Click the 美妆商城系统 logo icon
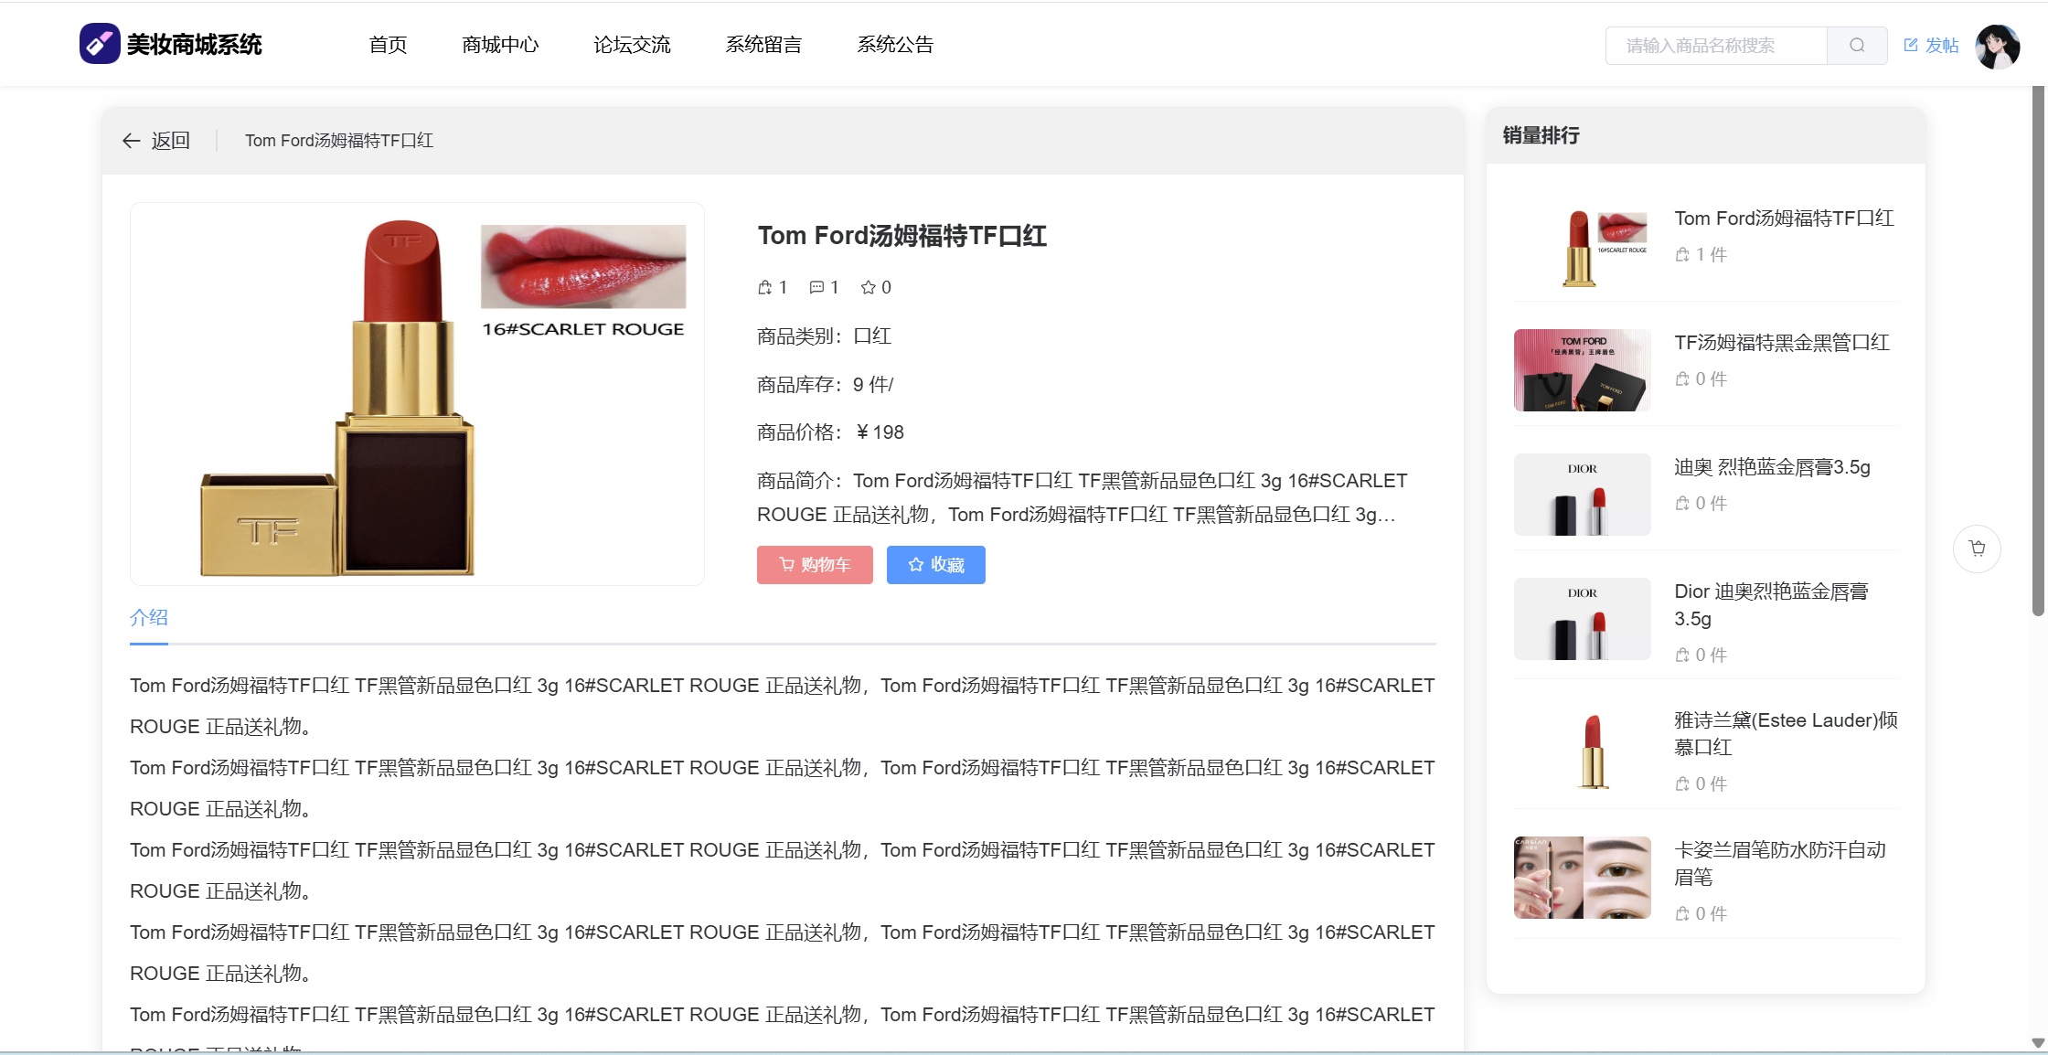The image size is (2048, 1055). click(x=99, y=44)
